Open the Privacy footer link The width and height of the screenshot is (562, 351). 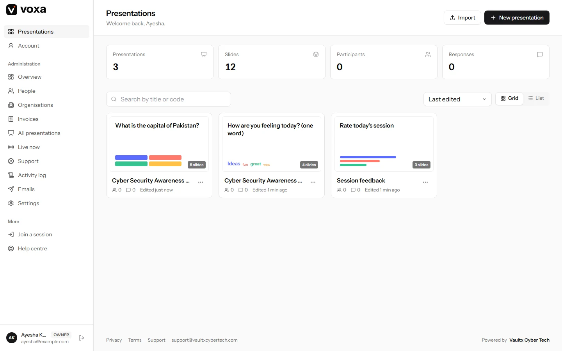(114, 340)
